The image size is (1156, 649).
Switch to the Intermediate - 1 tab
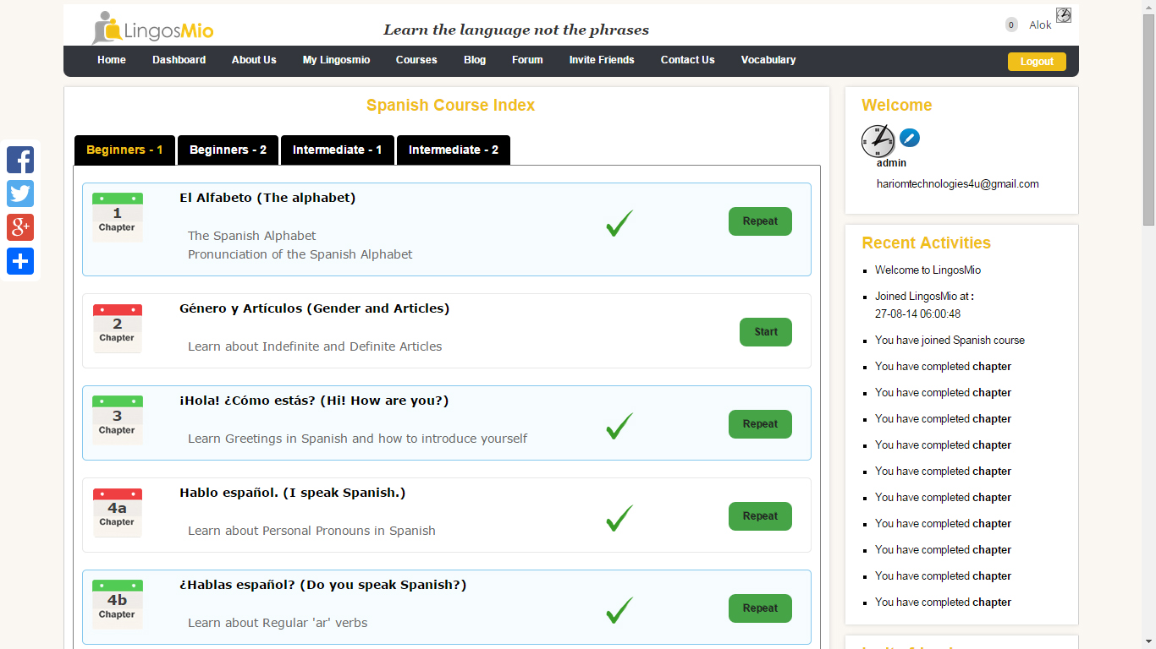[x=337, y=150]
